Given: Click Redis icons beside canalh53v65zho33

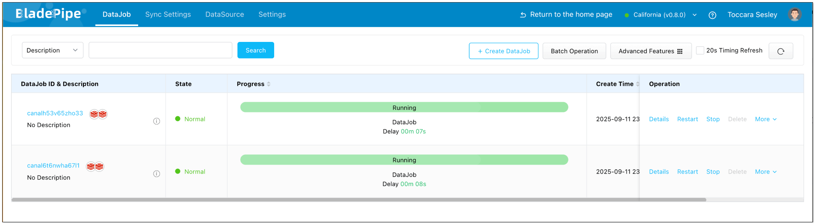Looking at the screenshot, I should (98, 114).
